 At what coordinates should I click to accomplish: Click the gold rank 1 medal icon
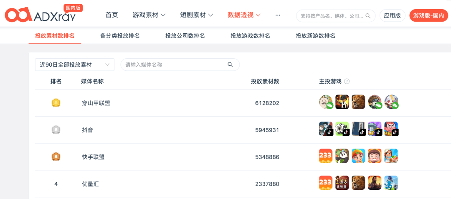pos(56,103)
